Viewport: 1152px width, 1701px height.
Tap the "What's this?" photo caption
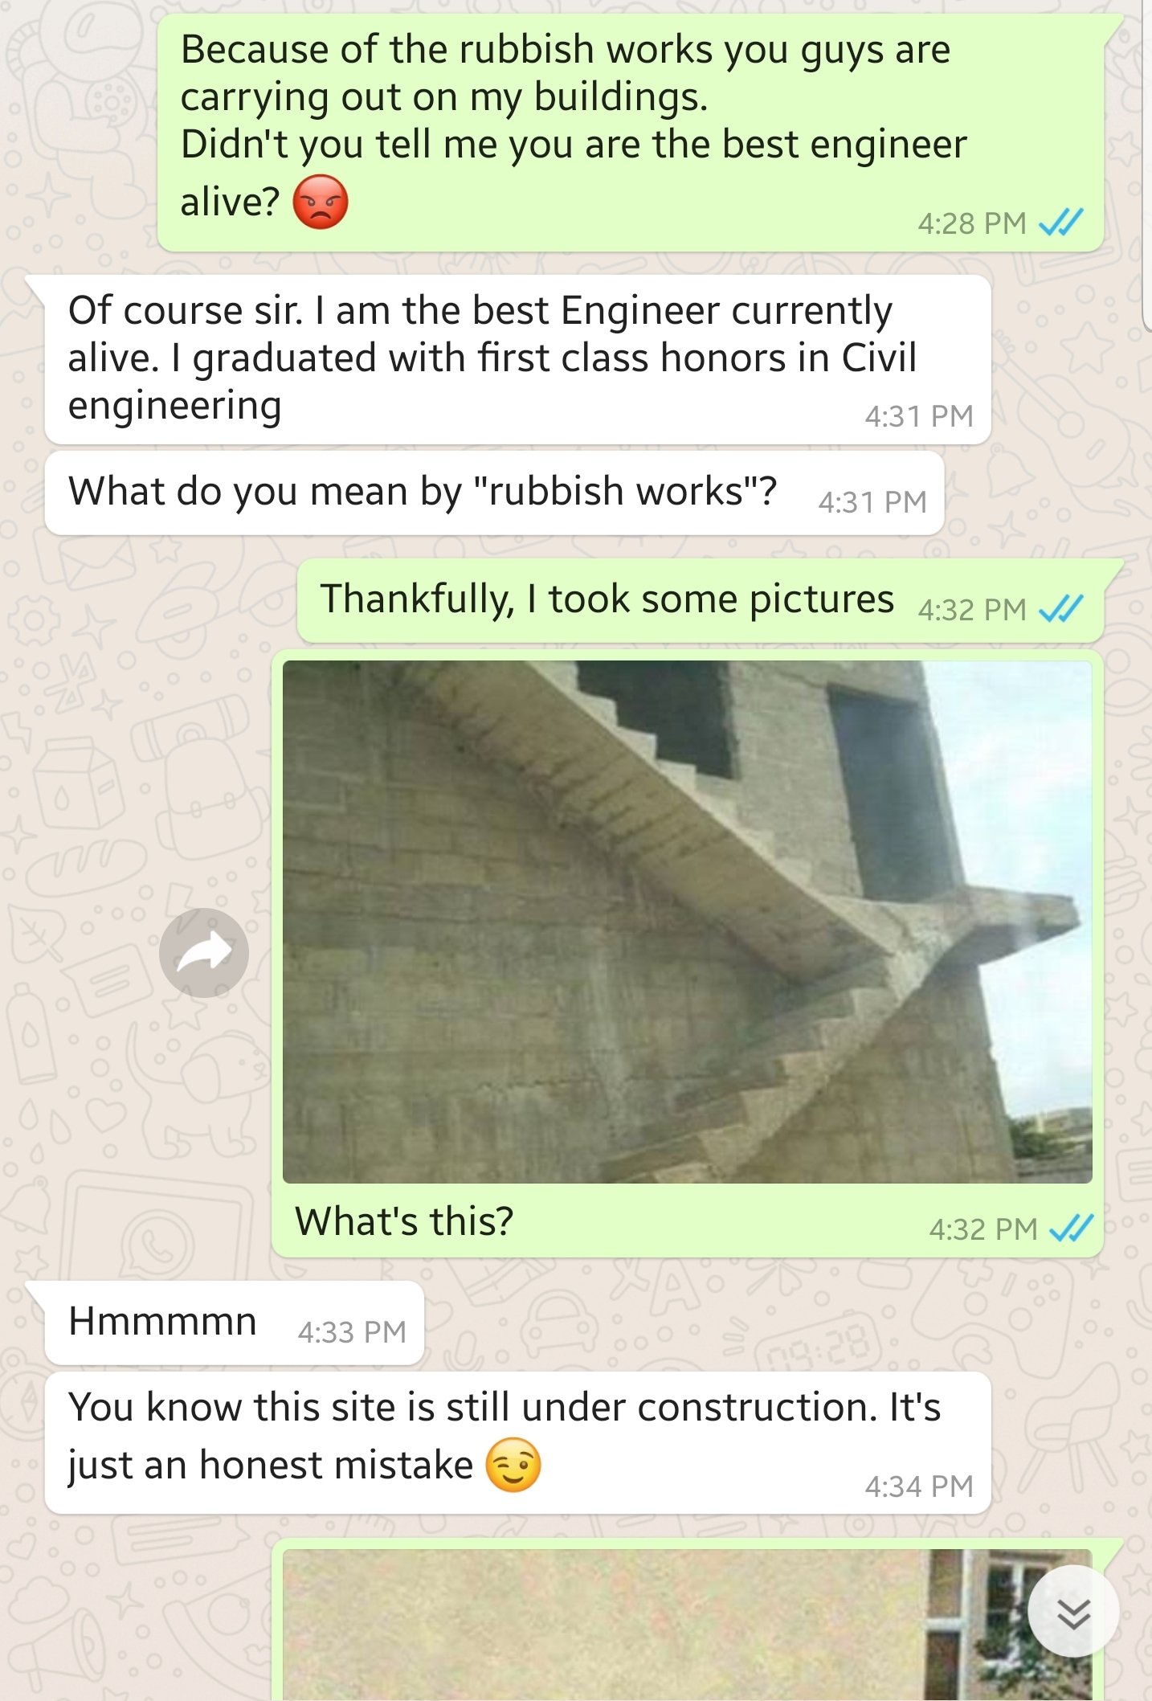point(404,1221)
